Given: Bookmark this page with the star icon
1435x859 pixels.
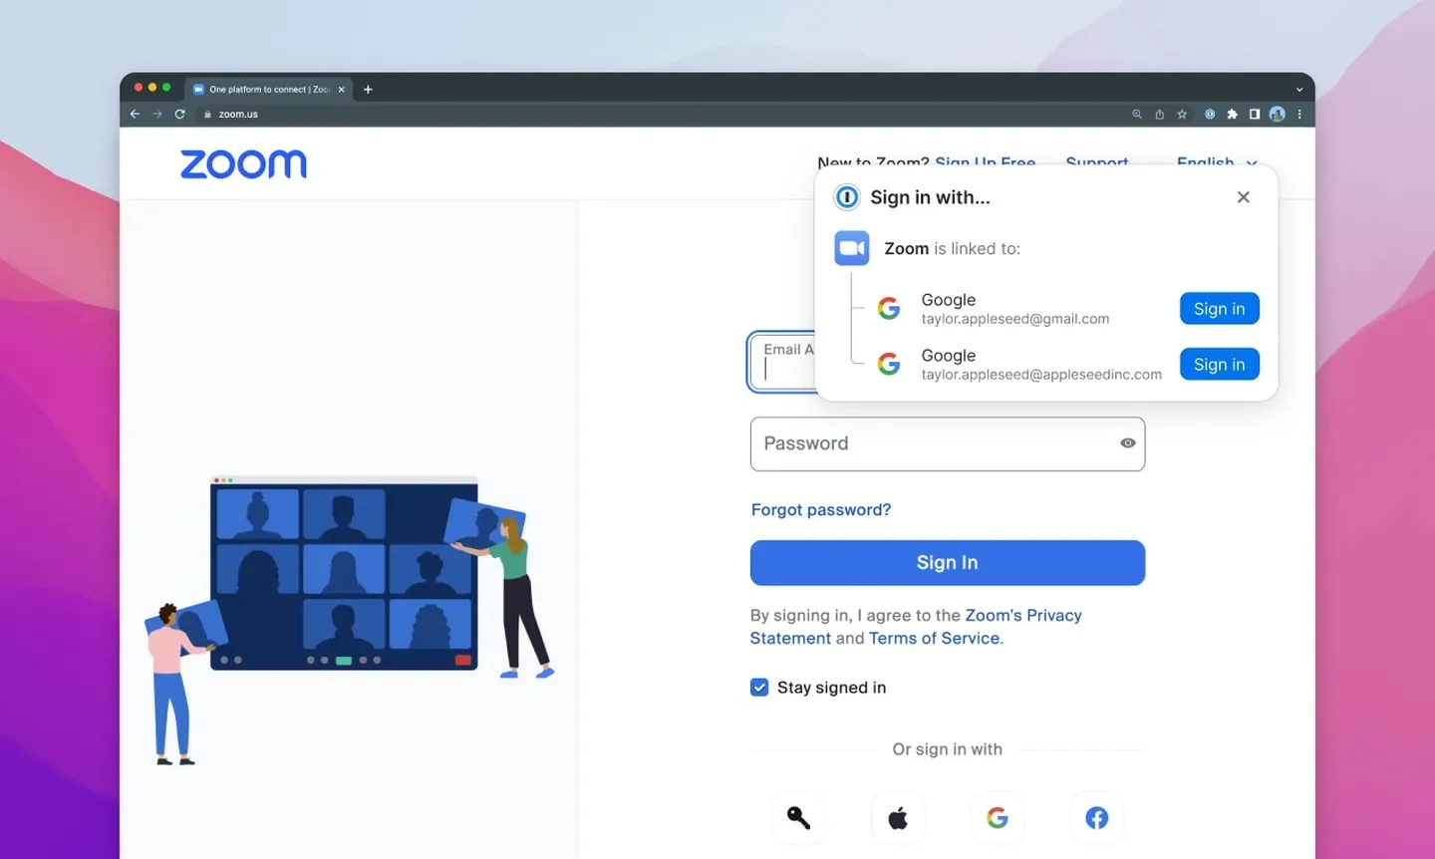Looking at the screenshot, I should [x=1182, y=115].
